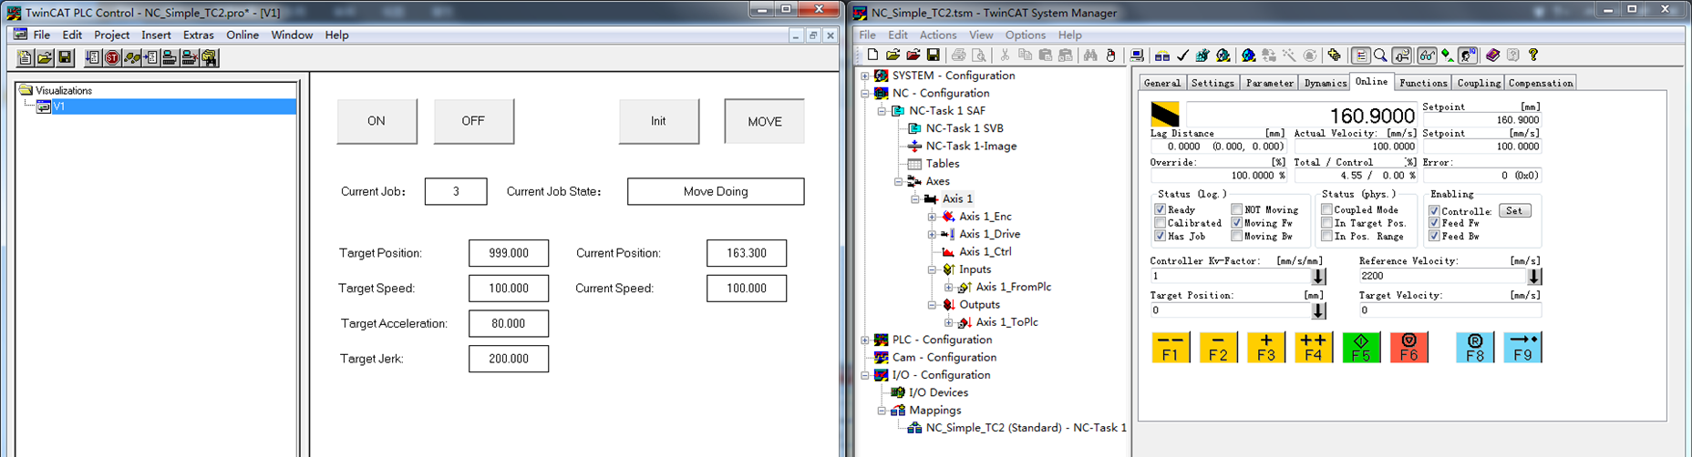Collapse NC - Configuration tree node
Viewport: 1692px width, 457px height.
coord(865,93)
